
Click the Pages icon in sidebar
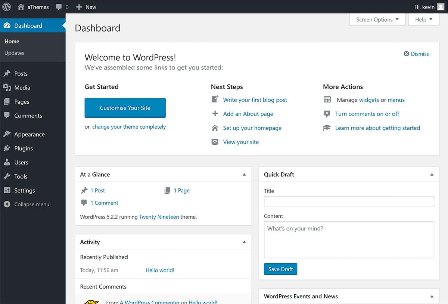coord(7,101)
